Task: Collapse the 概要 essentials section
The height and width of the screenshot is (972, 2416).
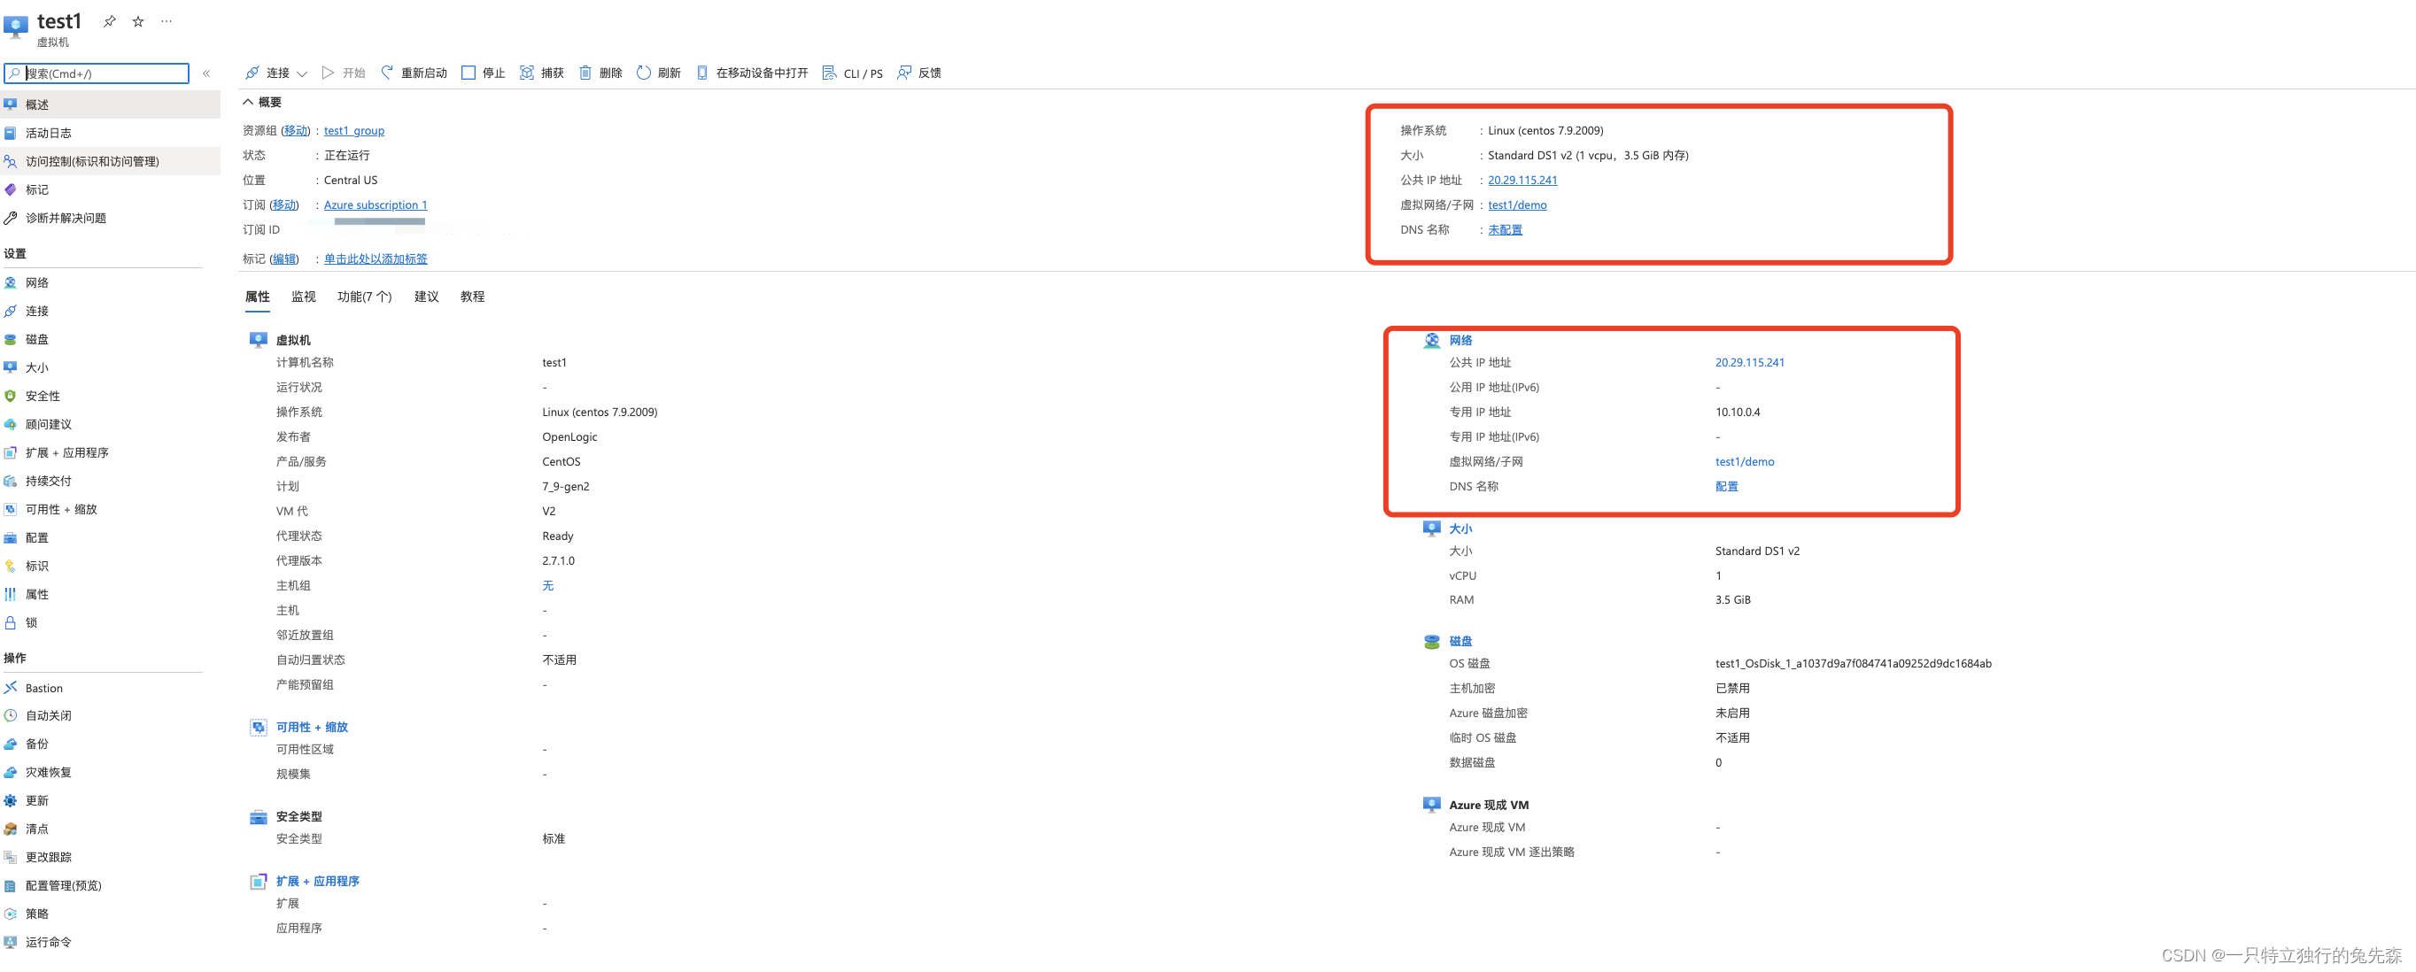Action: coord(261,102)
